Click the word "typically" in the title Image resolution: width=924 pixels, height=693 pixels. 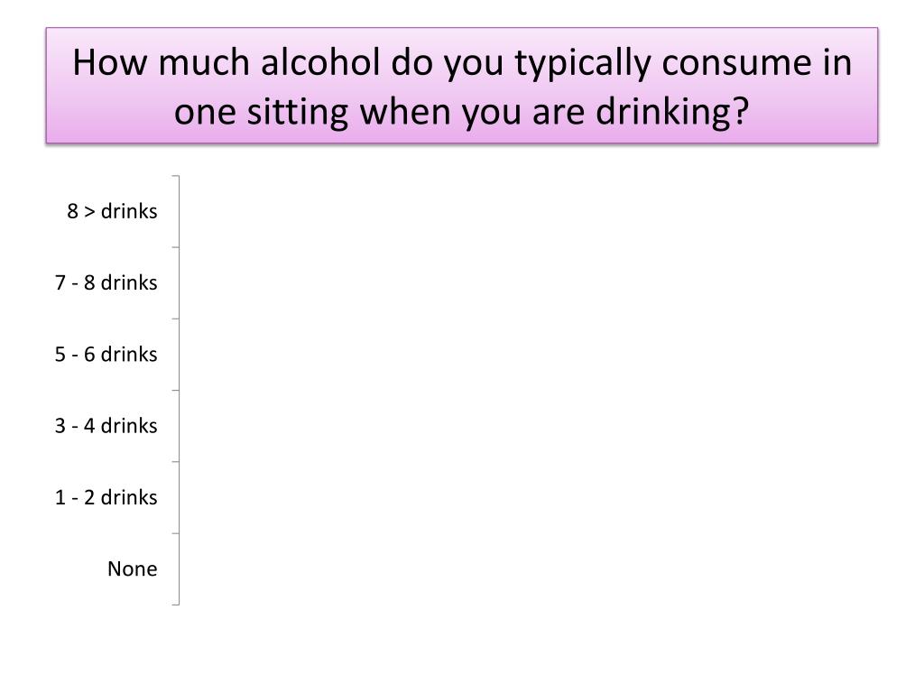[583, 65]
